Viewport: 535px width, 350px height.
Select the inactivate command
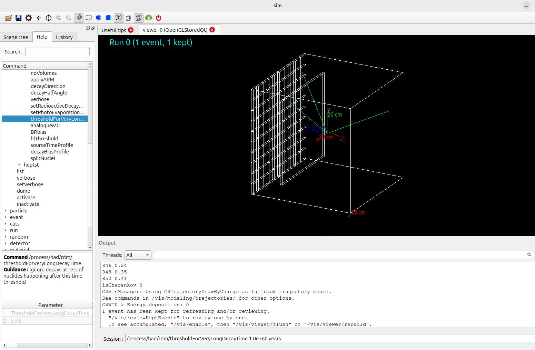[x=28, y=204]
